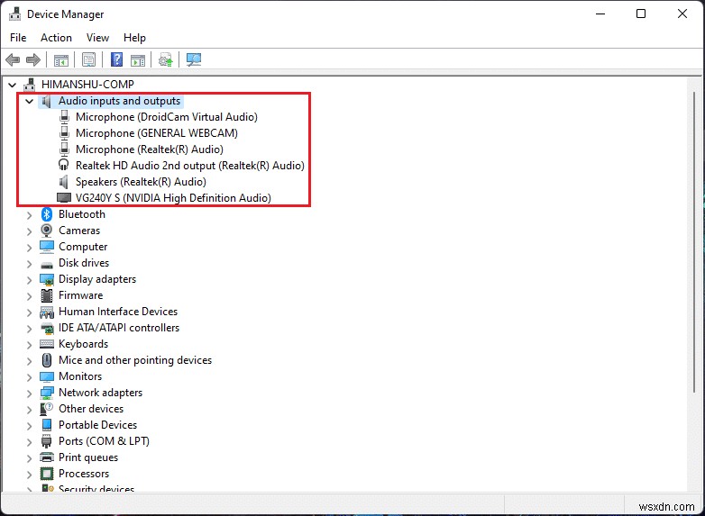Click the Mice and other pointing devices icon
This screenshot has height=516, width=705.
pos(47,360)
